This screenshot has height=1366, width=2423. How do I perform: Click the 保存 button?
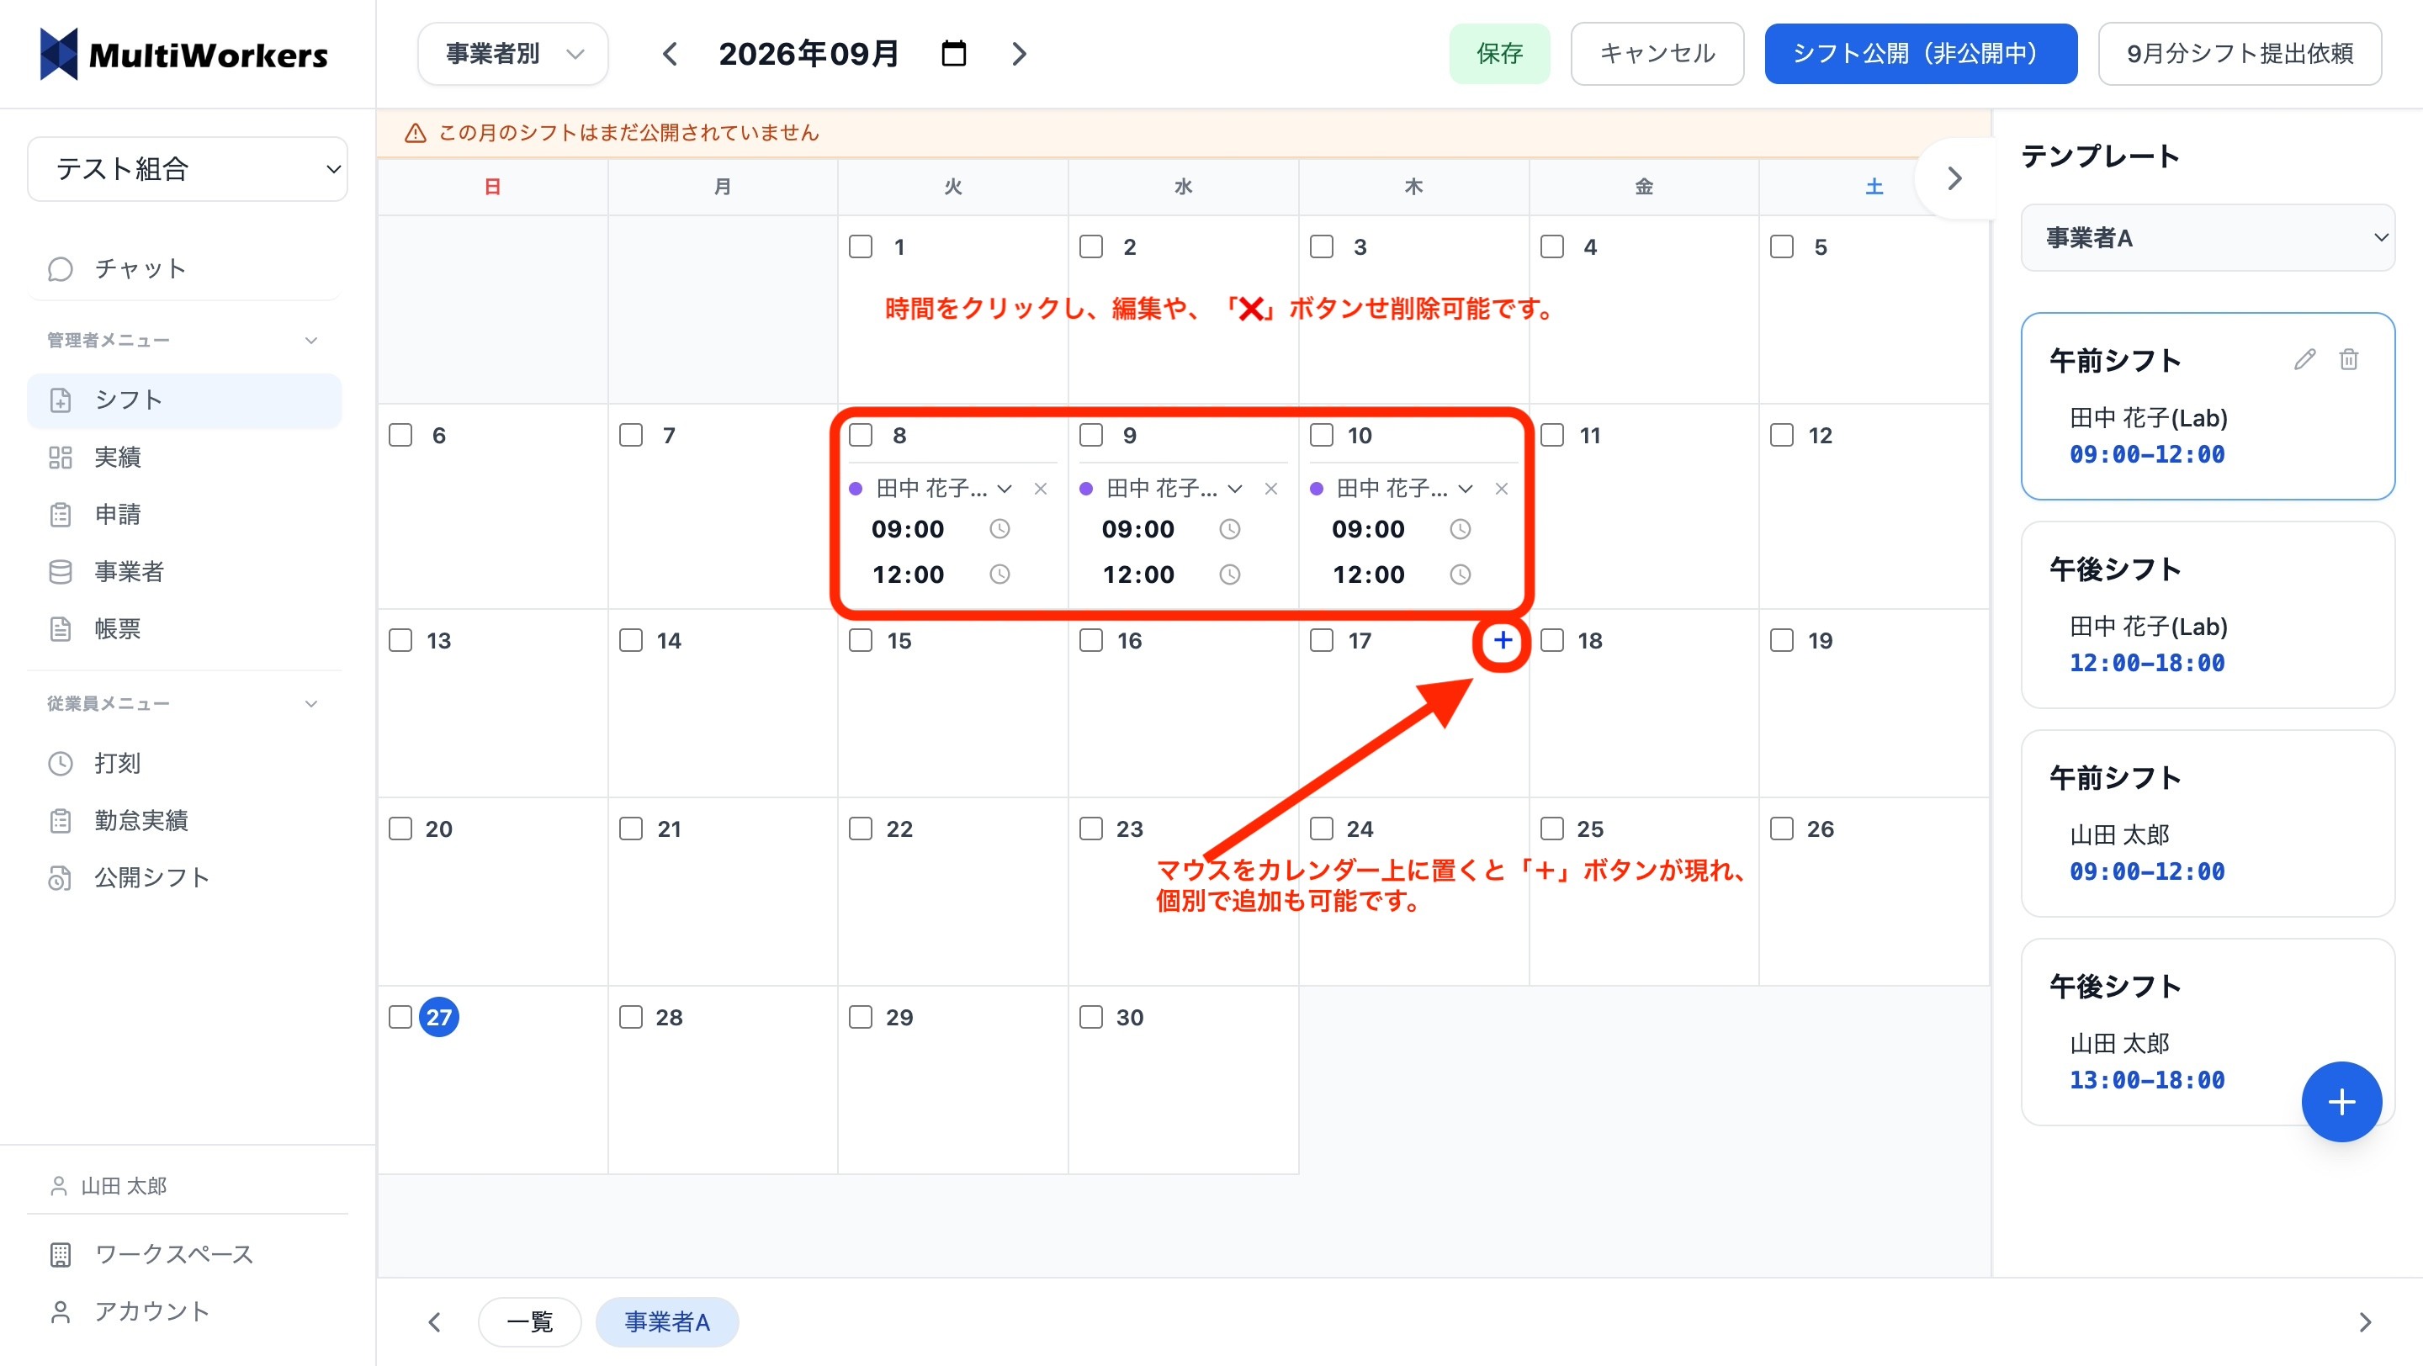[1499, 54]
